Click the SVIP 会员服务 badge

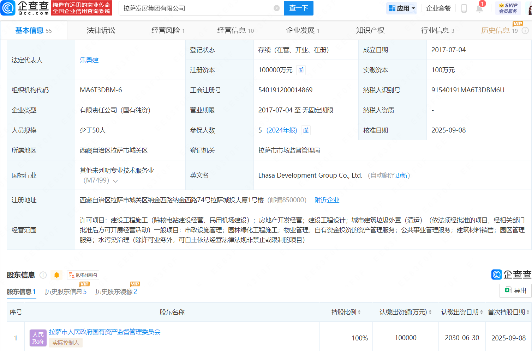(508, 8)
